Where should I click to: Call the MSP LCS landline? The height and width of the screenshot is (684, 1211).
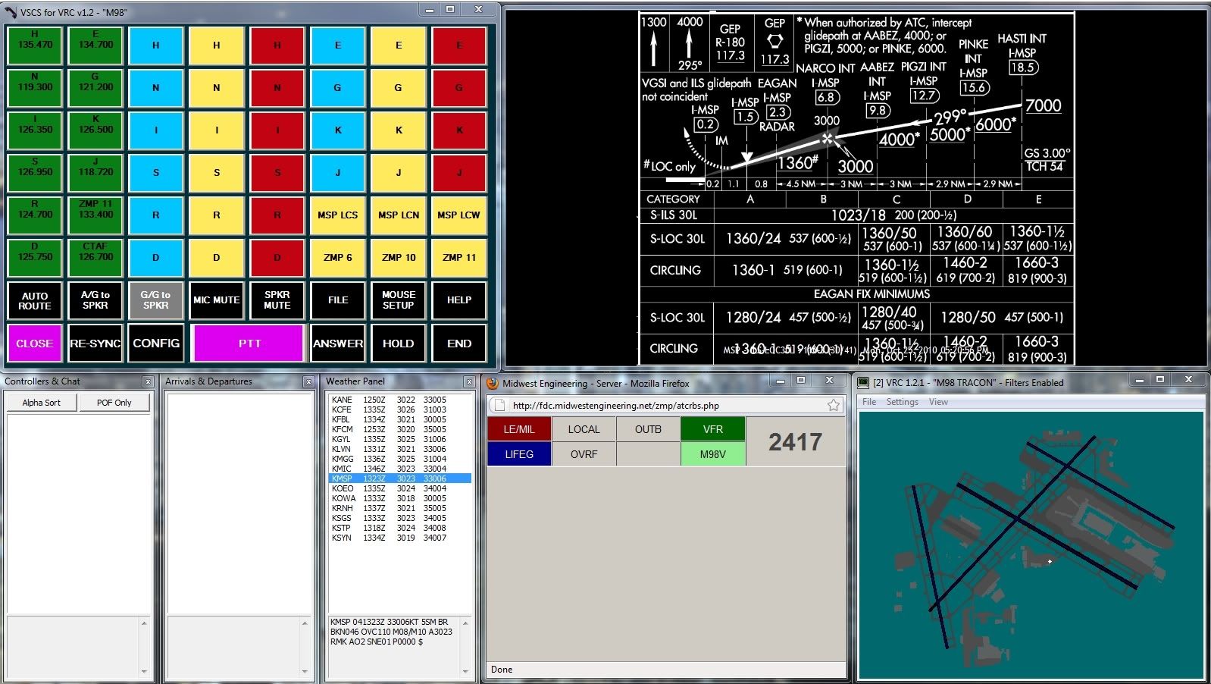(x=338, y=215)
